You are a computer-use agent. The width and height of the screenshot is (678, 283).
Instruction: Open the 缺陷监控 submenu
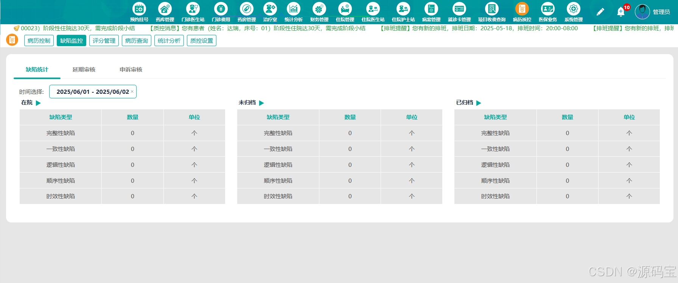[x=72, y=40]
